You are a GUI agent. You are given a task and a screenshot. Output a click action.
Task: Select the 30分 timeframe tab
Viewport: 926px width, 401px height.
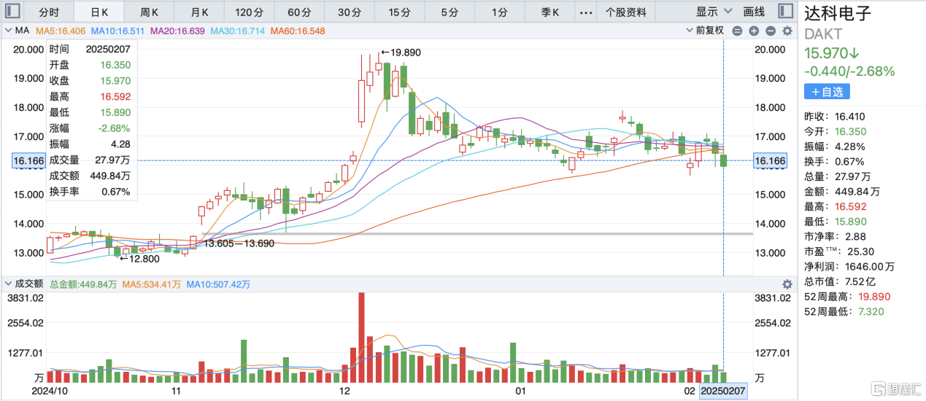pyautogui.click(x=350, y=12)
